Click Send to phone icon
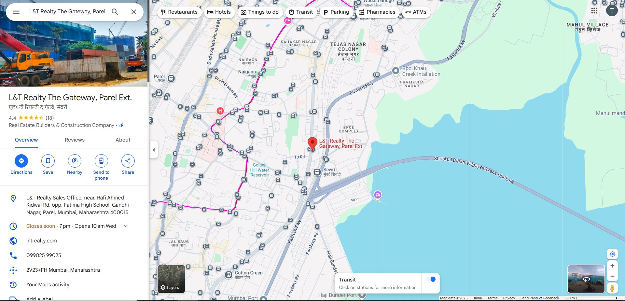625x301 pixels. click(101, 161)
